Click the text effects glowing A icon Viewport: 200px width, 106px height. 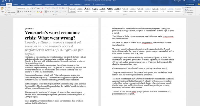pos(34,12)
